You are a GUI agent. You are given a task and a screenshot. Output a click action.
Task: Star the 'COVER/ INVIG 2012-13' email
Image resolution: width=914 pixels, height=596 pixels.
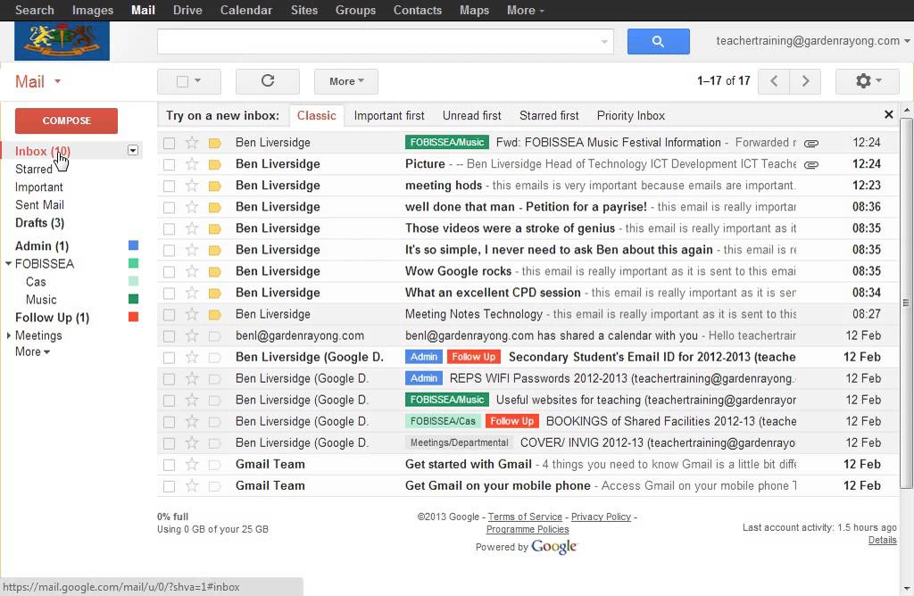point(192,443)
